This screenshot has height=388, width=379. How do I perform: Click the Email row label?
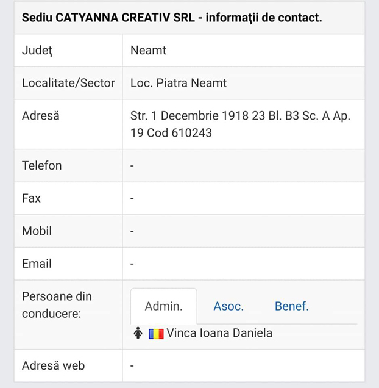tap(37, 264)
